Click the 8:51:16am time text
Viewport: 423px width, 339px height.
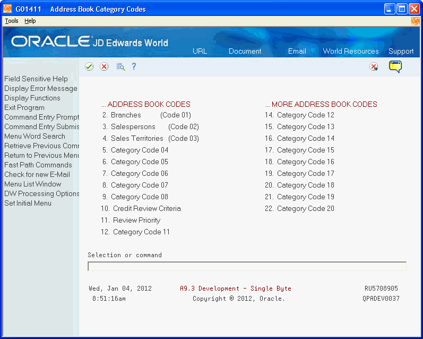(x=109, y=299)
